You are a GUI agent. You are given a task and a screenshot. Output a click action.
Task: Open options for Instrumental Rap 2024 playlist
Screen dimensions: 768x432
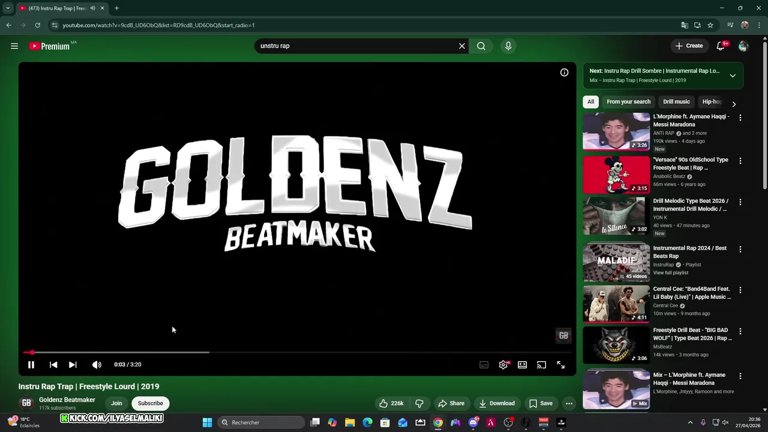pos(740,249)
